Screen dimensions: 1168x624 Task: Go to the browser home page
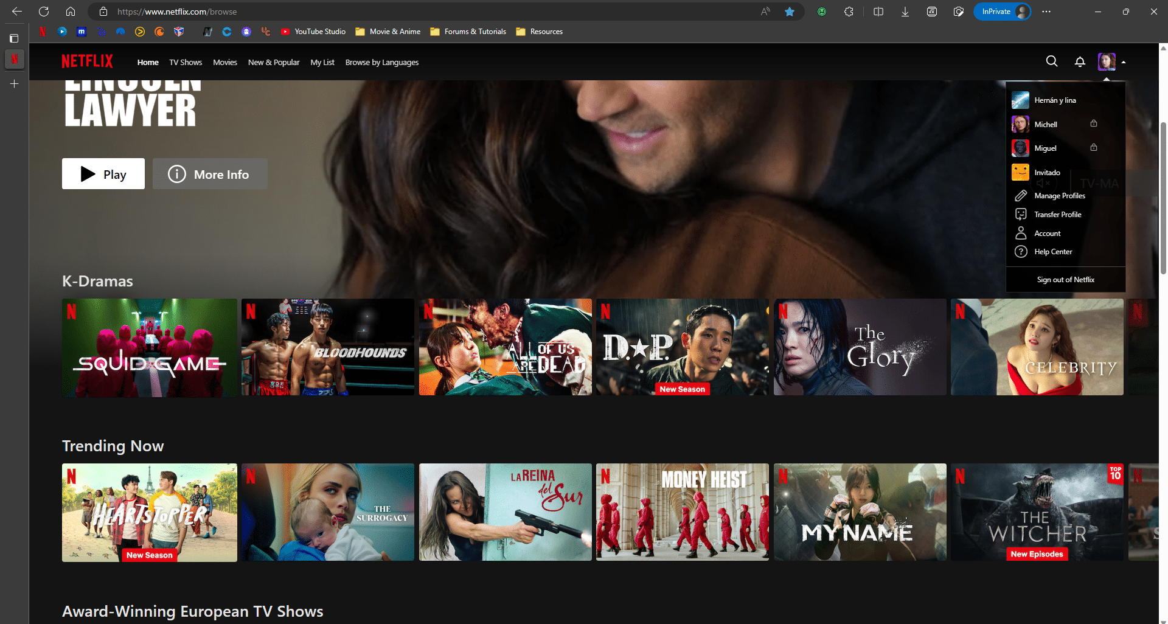coord(71,12)
